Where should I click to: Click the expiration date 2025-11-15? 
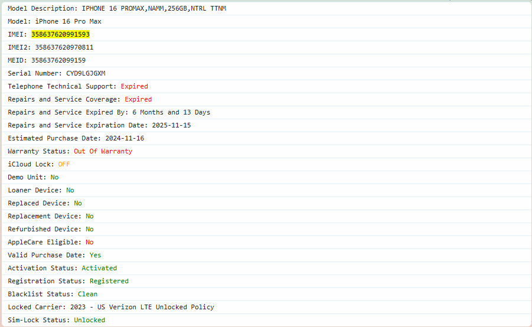[x=171, y=125]
